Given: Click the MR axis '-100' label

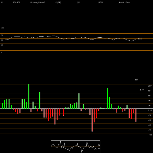Looking at the screenshot, I should tap(150, 135).
